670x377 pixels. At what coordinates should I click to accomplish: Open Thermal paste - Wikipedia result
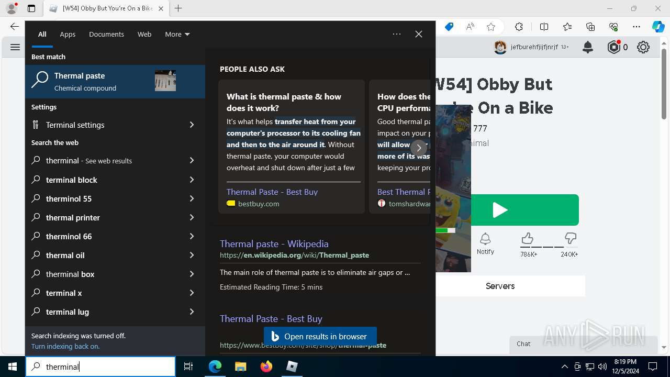274,243
